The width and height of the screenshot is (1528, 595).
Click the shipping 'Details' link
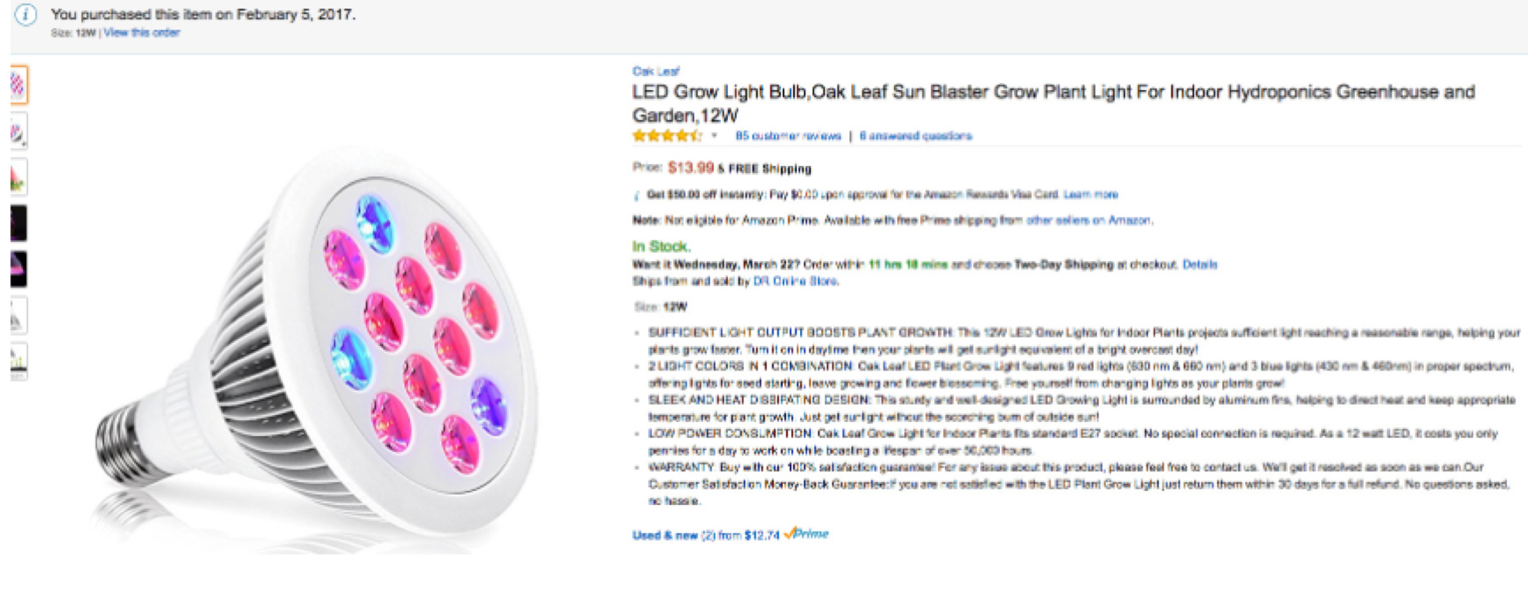[x=1200, y=265]
